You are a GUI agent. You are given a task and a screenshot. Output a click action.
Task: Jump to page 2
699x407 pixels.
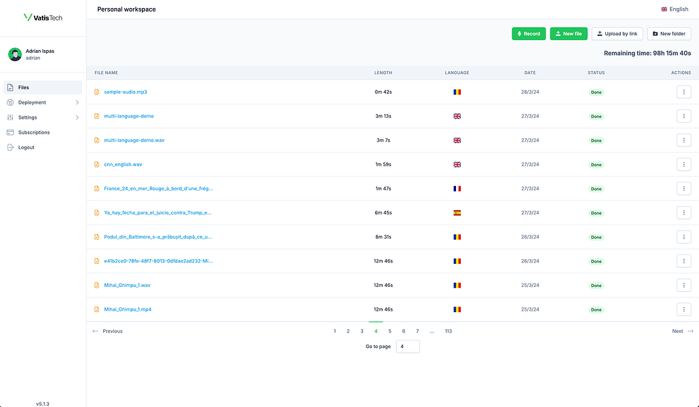tap(348, 331)
